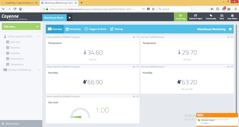The width and height of the screenshot is (239, 127).
Task: Open chart for InDoor Temperature widget
Action: [x=134, y=37]
